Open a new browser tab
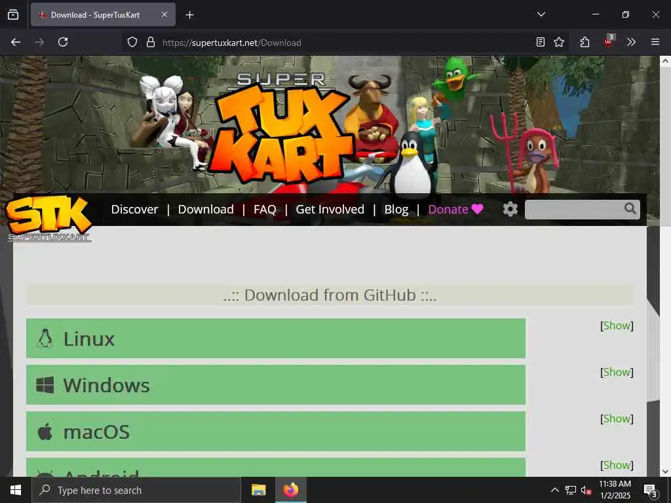 click(190, 15)
